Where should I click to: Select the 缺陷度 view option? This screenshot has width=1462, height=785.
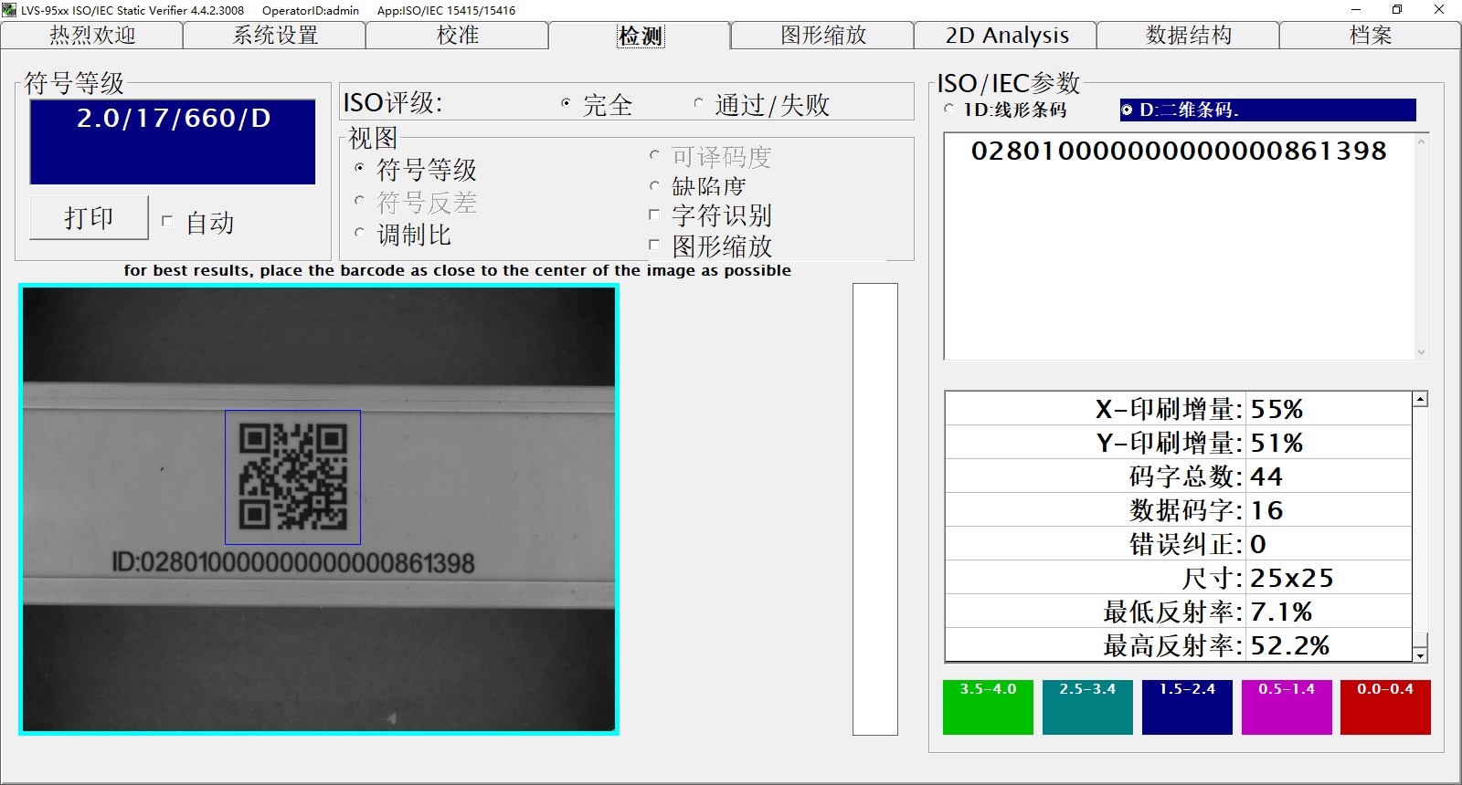click(x=654, y=186)
